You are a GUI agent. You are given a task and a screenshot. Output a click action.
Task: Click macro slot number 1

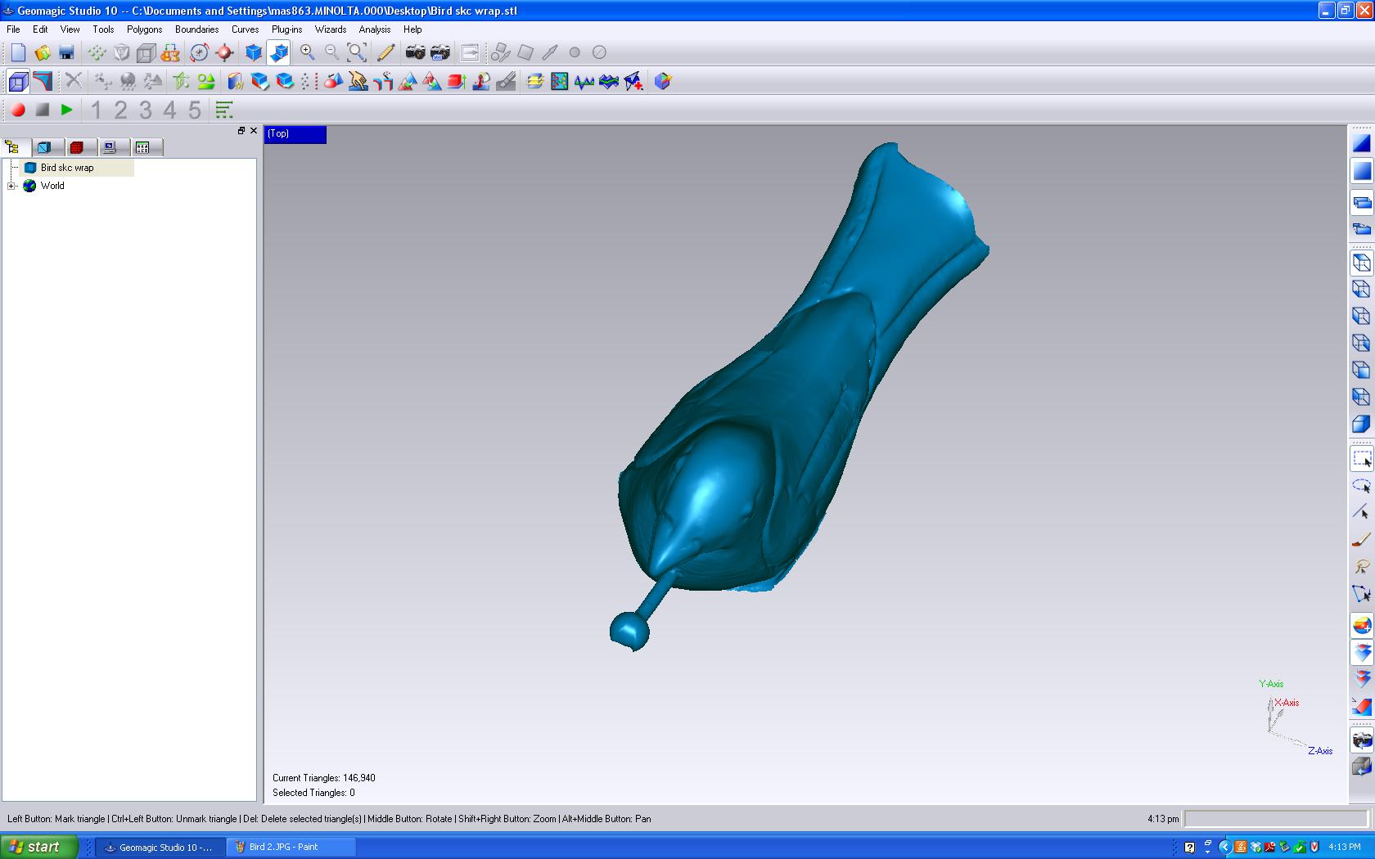click(x=97, y=110)
